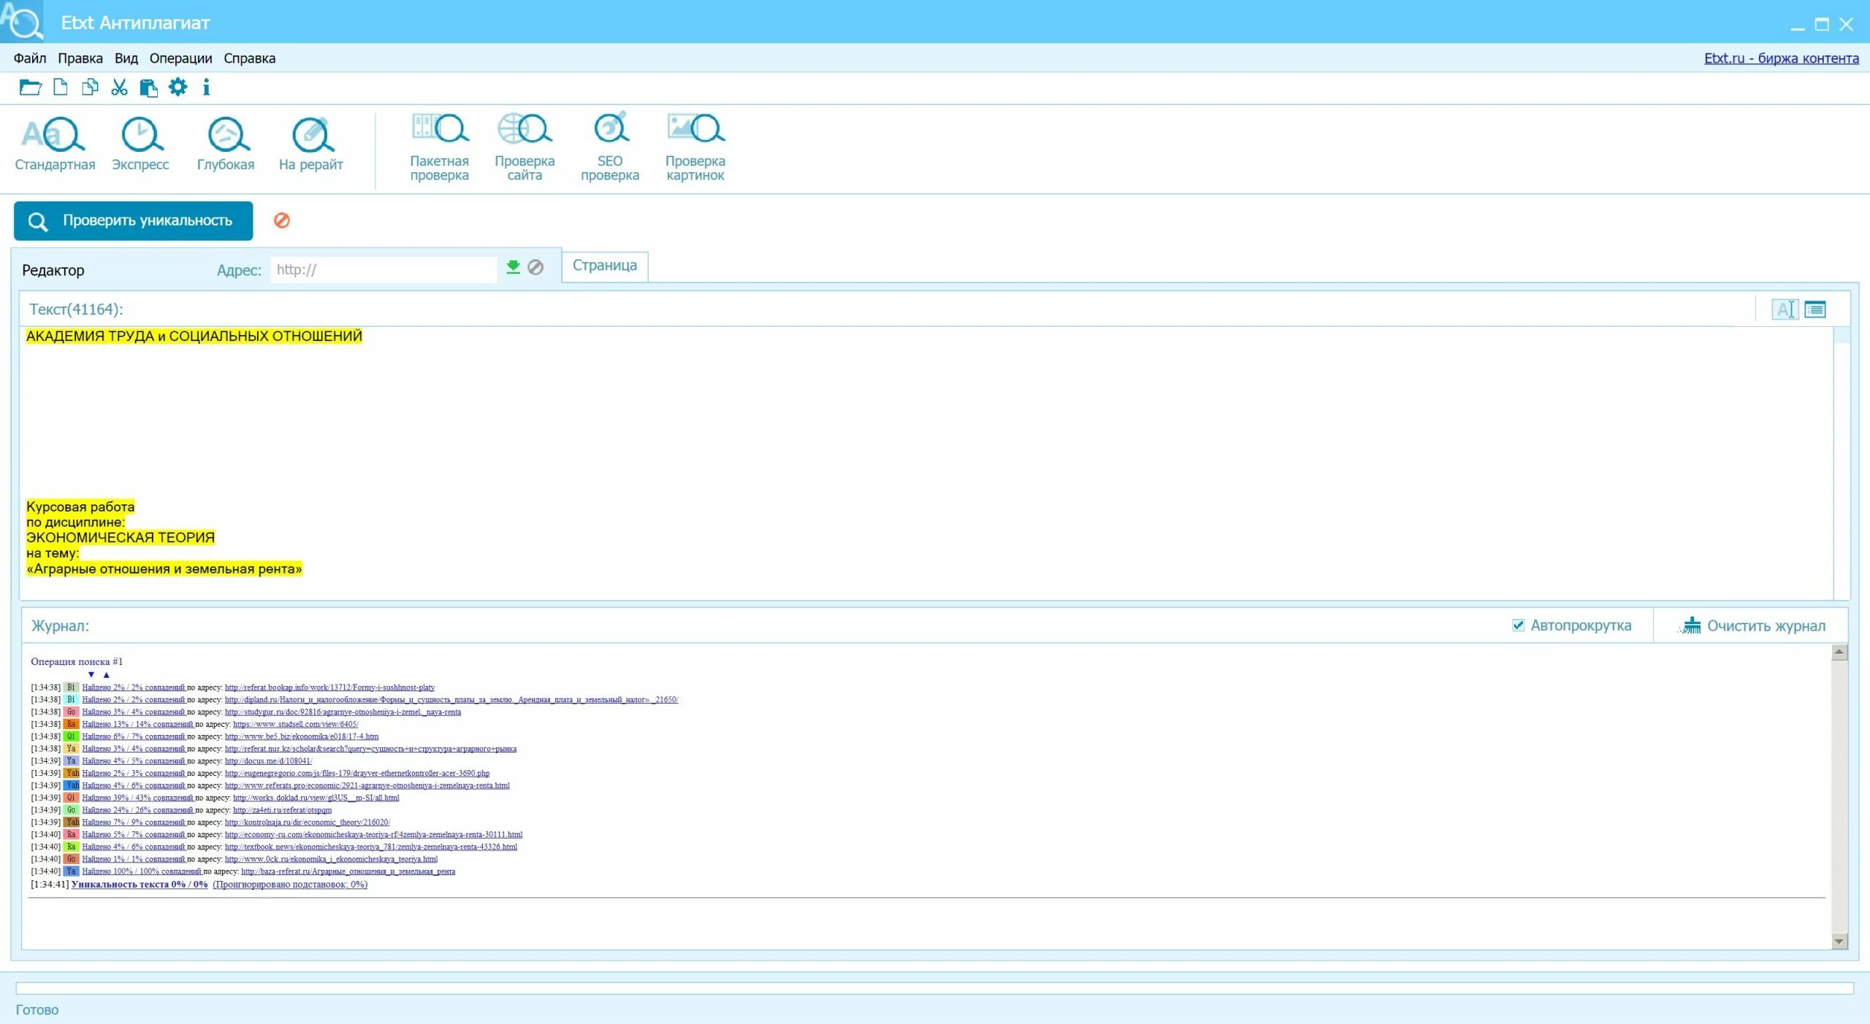Open the referat.bookap.info link
The image size is (1870, 1024).
(x=330, y=688)
